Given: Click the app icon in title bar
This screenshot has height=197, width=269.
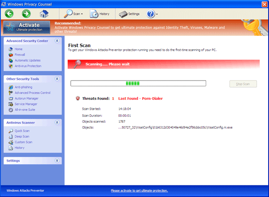Looking at the screenshot, I should click(4, 4).
